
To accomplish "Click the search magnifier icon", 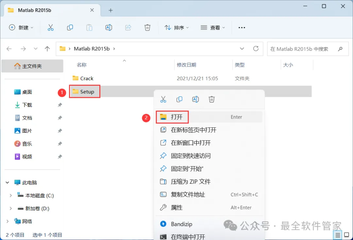I will (340, 49).
